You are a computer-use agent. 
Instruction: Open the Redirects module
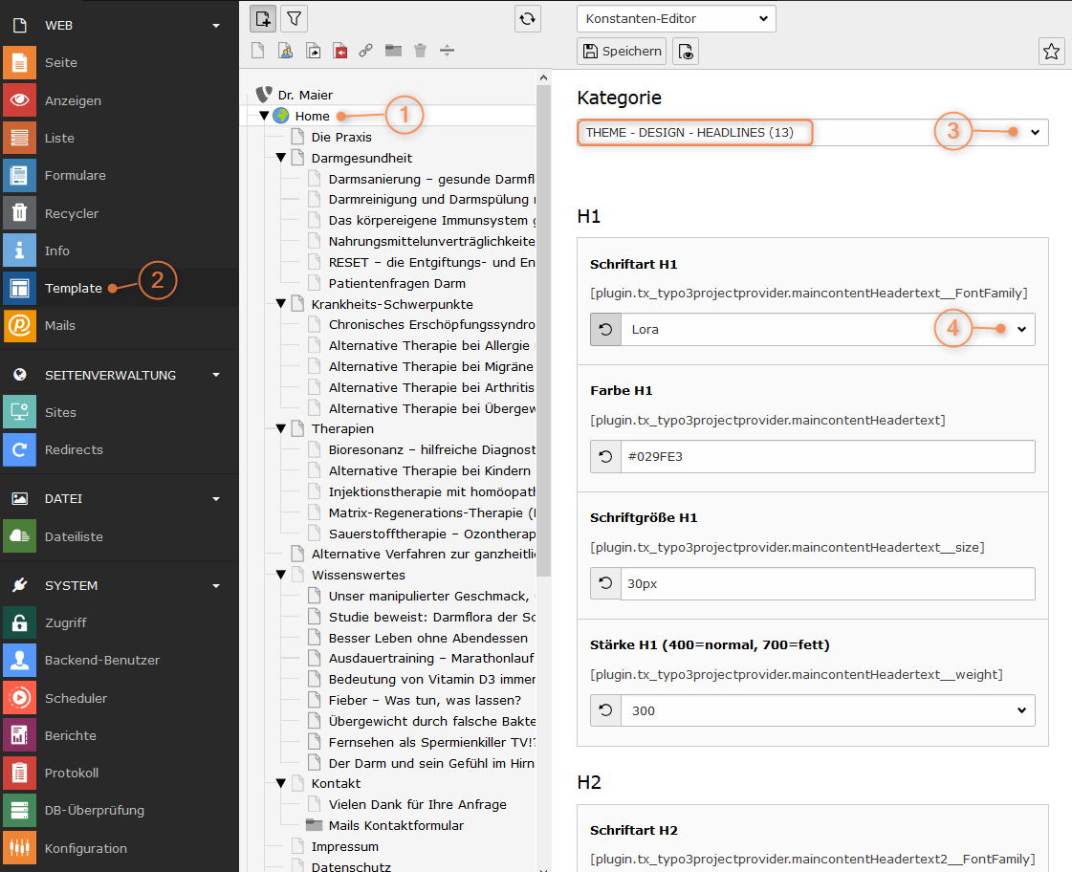(73, 449)
